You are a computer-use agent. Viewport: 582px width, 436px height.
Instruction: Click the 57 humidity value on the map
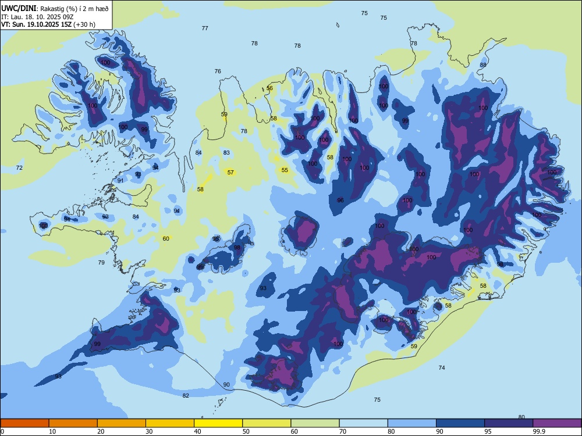tap(231, 173)
